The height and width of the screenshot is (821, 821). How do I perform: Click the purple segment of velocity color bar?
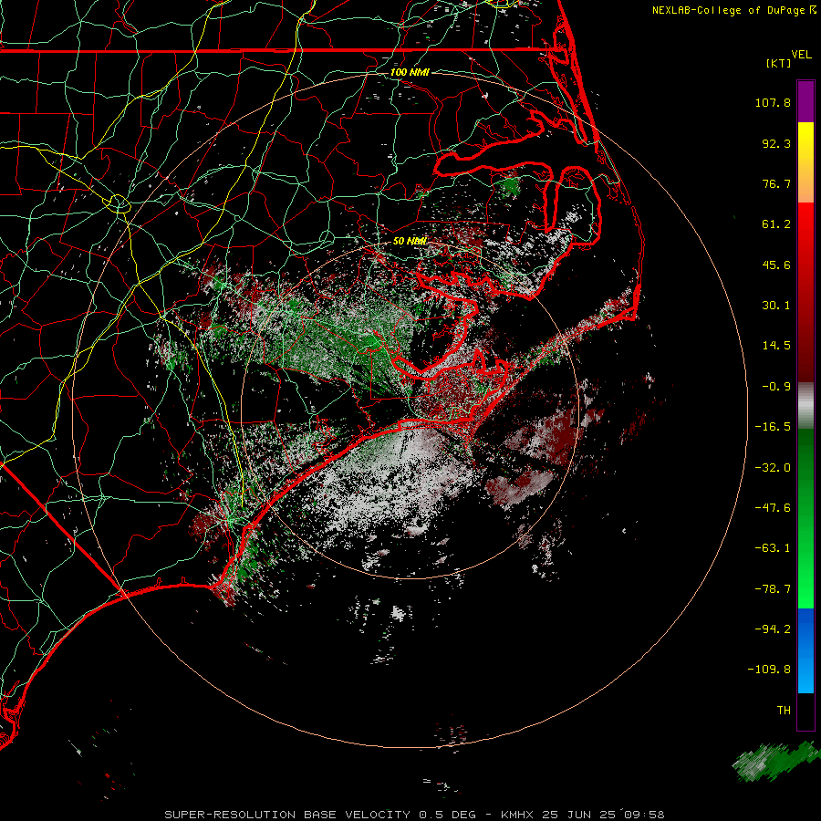point(805,101)
